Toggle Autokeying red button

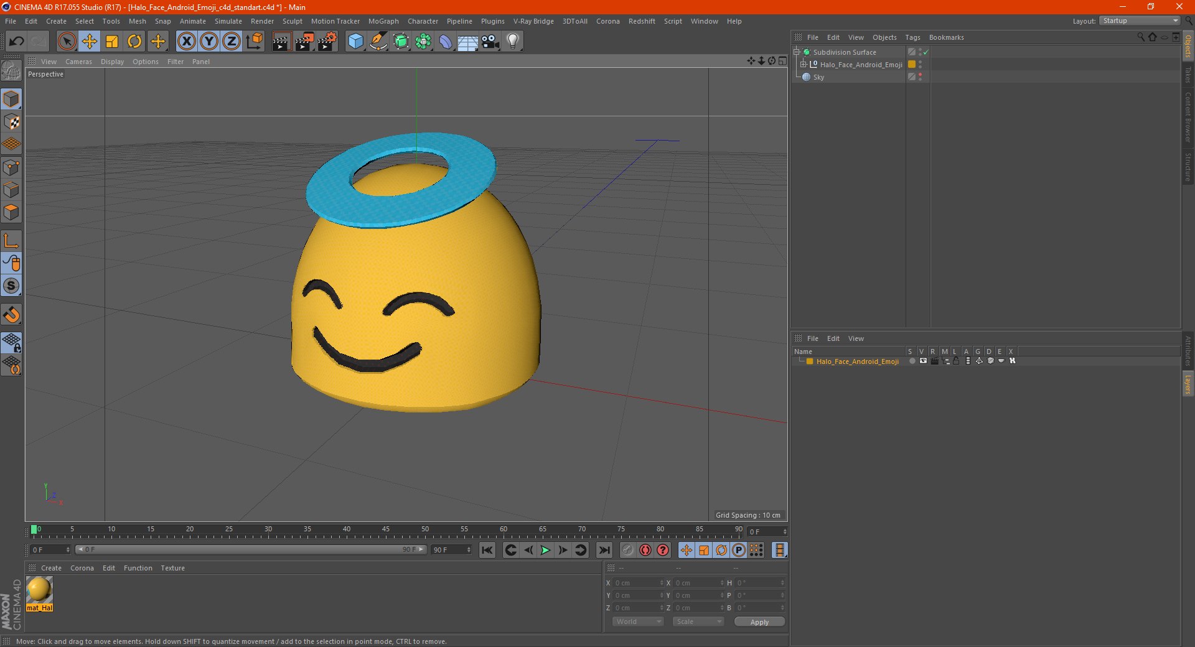[x=645, y=550]
